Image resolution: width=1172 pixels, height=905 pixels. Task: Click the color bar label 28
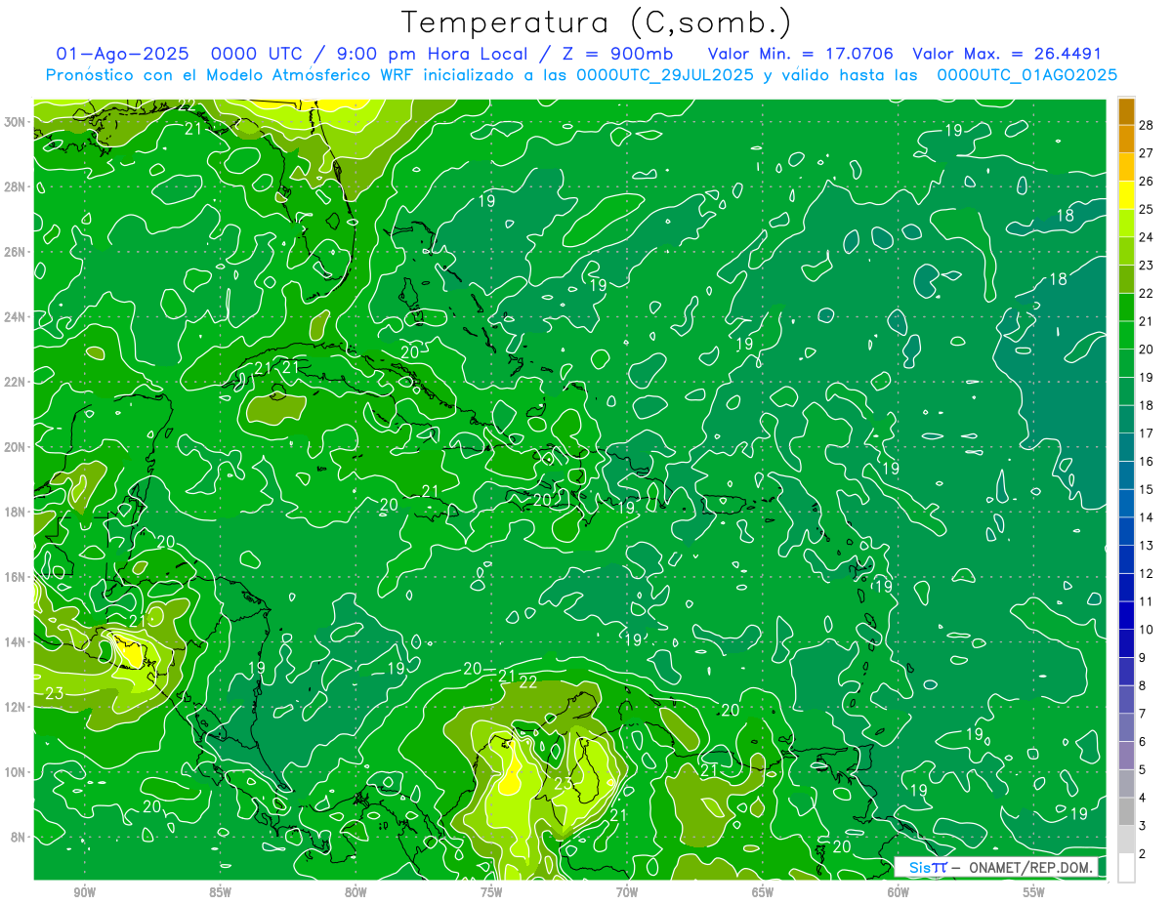coord(1147,126)
